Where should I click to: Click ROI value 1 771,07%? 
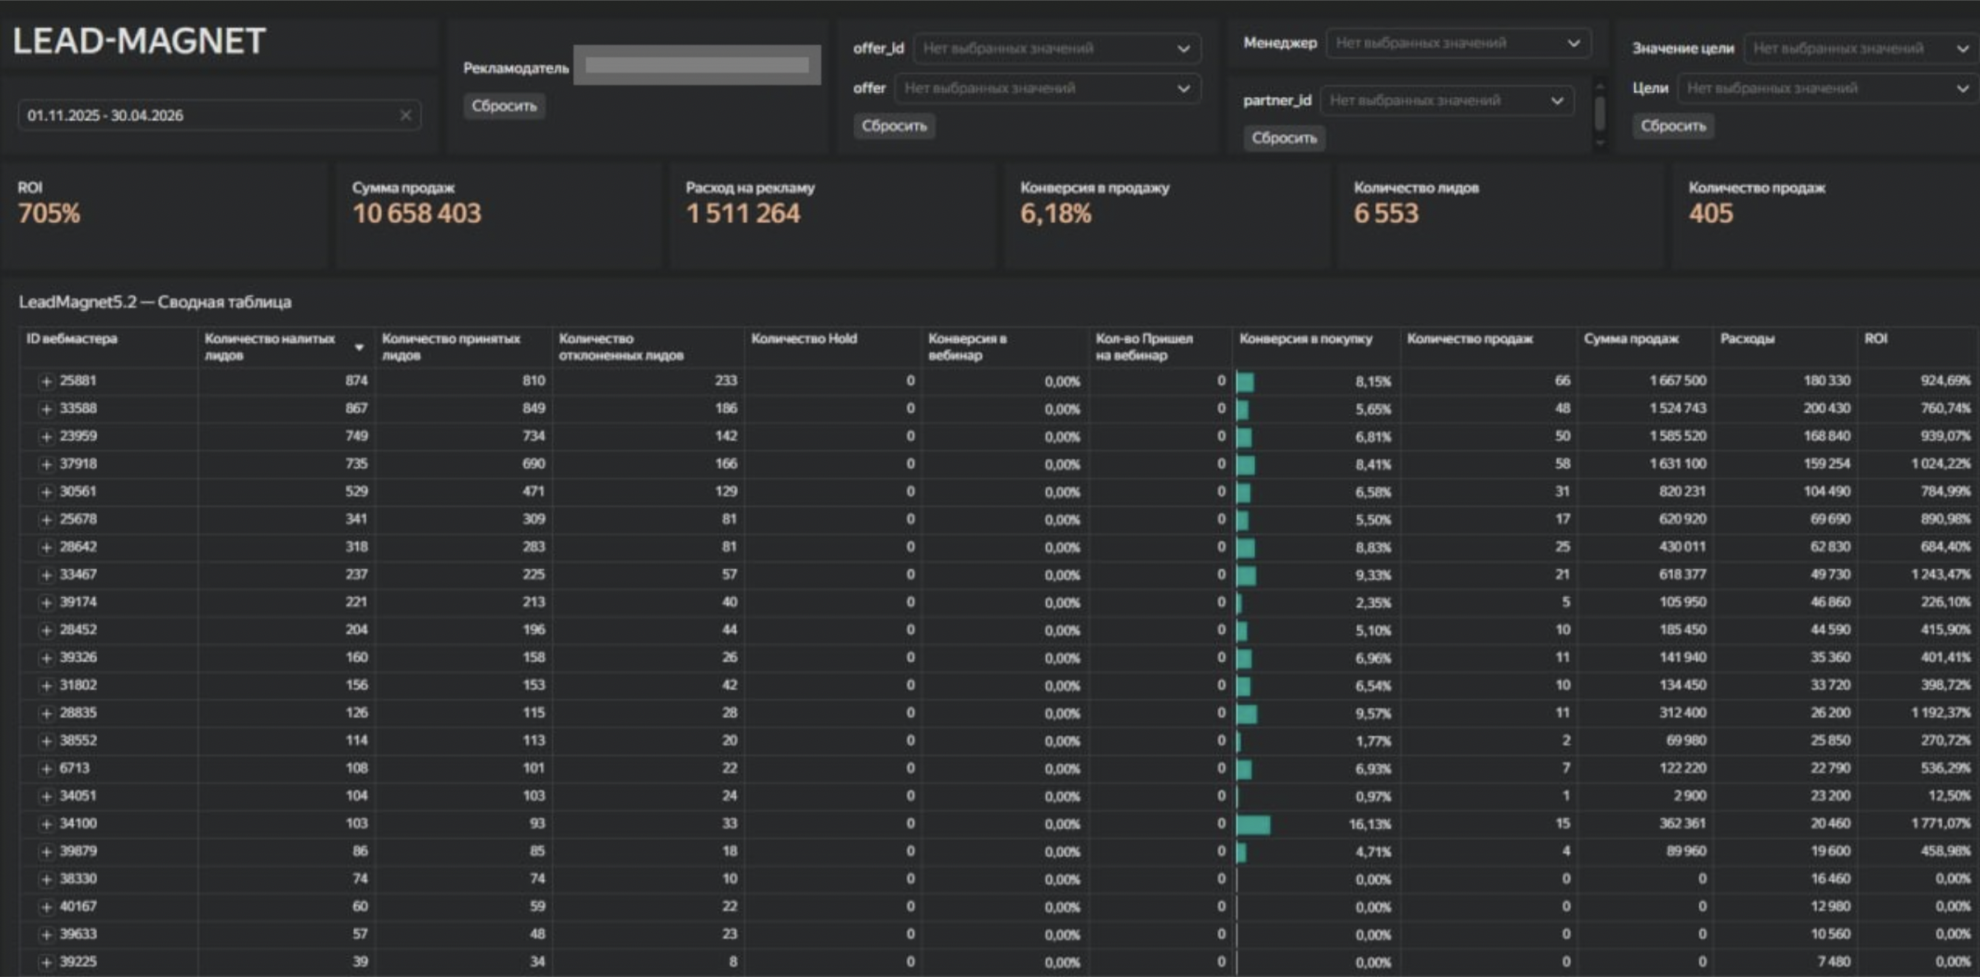pyautogui.click(x=1940, y=823)
